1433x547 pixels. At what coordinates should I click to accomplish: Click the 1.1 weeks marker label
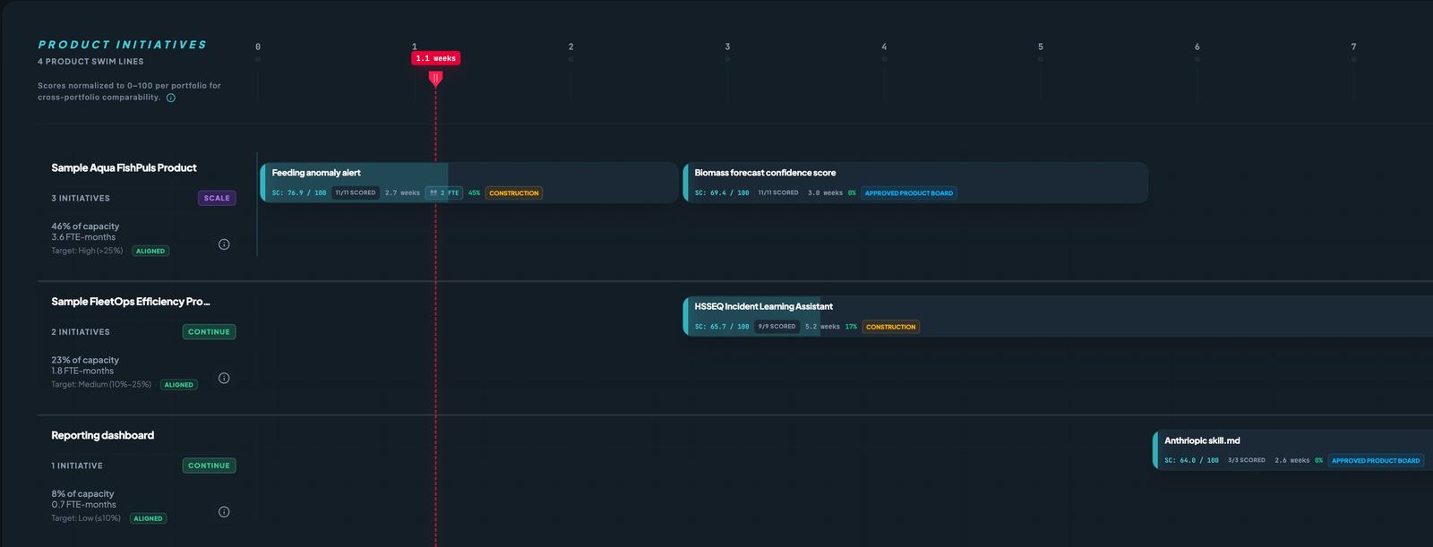pos(435,58)
